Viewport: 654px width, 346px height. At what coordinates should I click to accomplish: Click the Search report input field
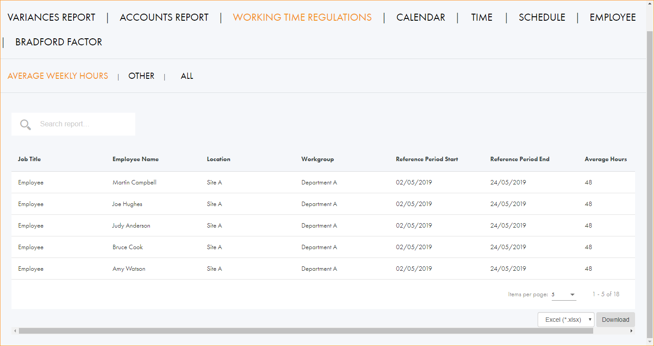coord(84,124)
